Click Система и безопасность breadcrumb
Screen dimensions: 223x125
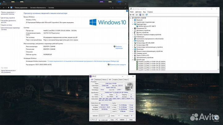pyautogui.click(x=38, y=8)
